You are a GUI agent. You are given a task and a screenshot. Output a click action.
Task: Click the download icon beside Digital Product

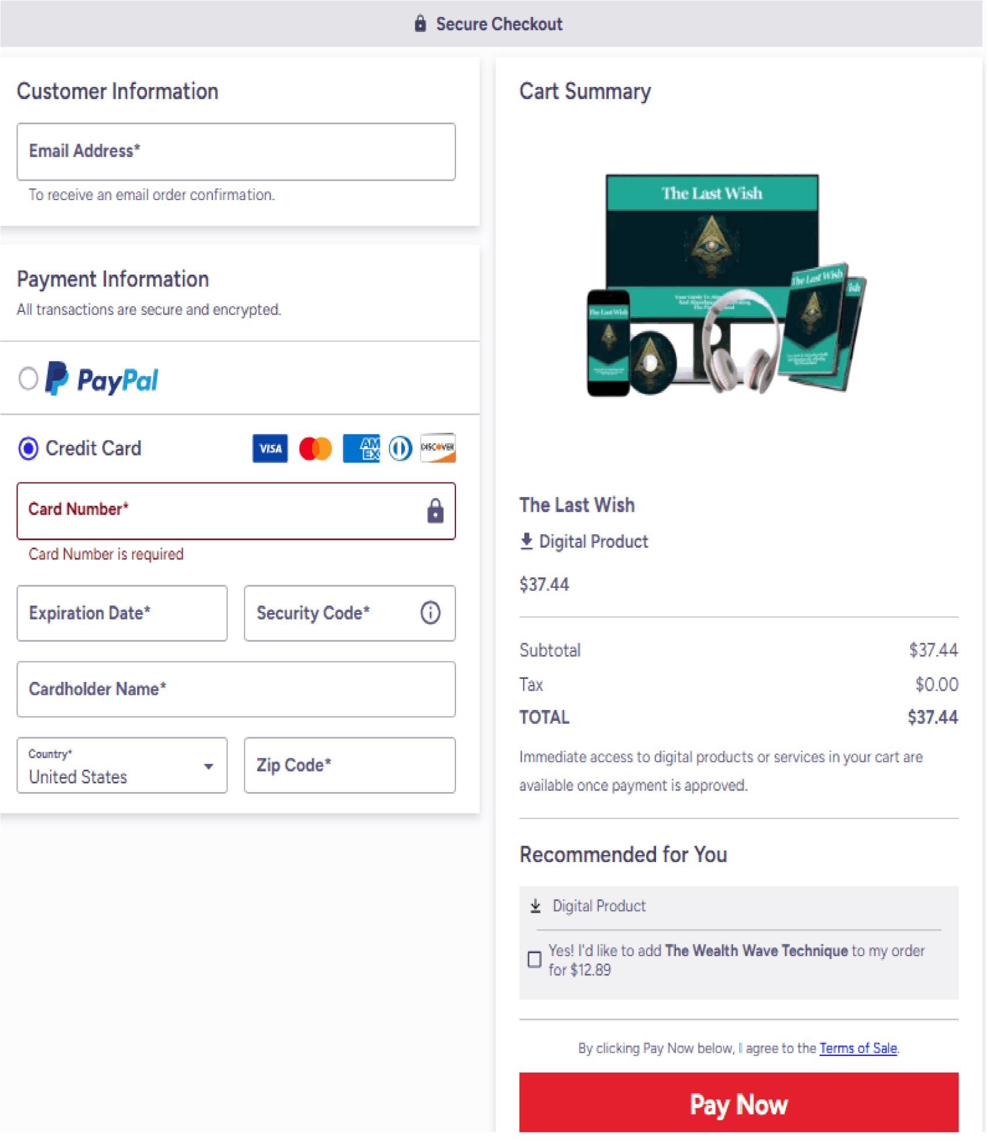pyautogui.click(x=527, y=541)
